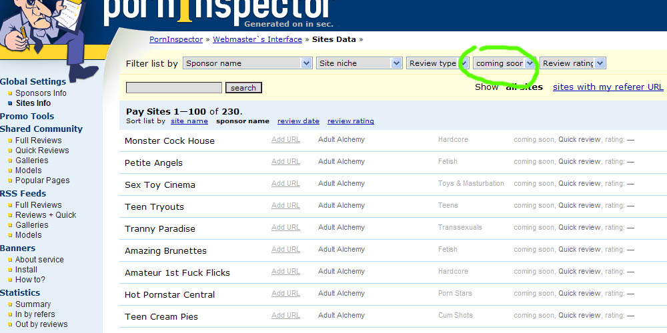This screenshot has width=667, height=333.
Task: Open the Site niche filter dropdown
Action: (x=359, y=63)
